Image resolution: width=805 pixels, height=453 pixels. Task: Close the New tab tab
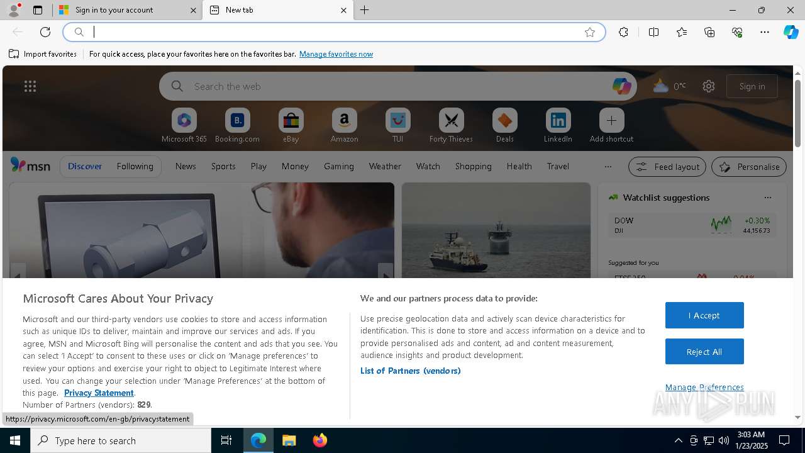pyautogui.click(x=343, y=10)
